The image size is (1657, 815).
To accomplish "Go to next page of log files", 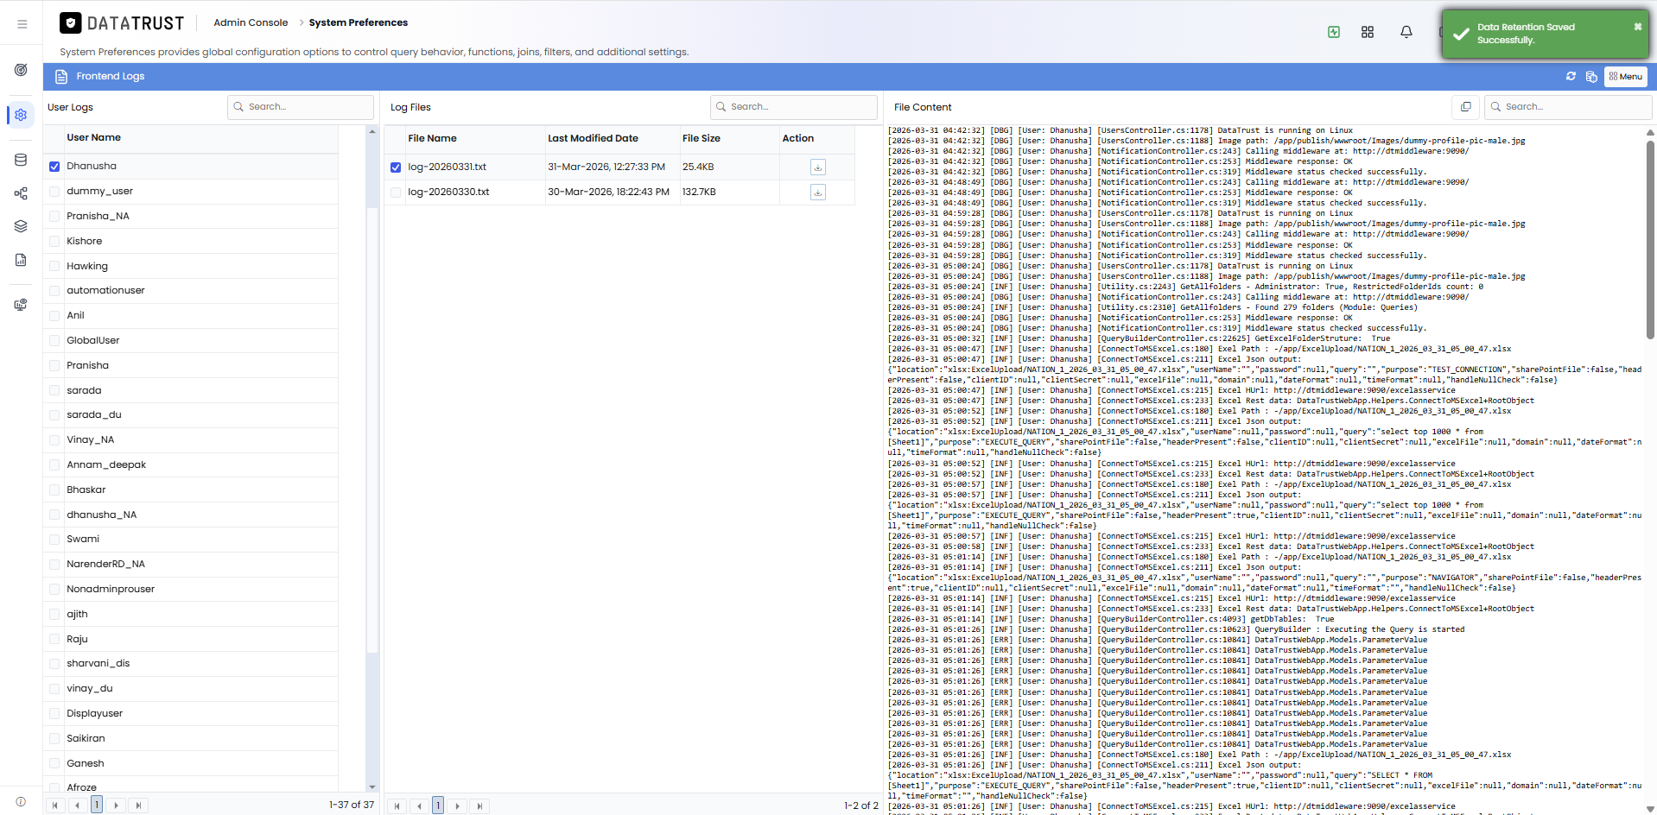I will (x=457, y=806).
